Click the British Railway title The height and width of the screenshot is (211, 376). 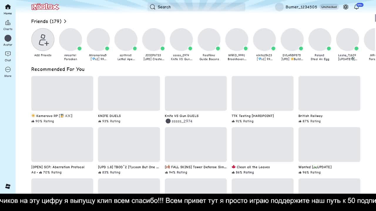[x=310, y=116]
